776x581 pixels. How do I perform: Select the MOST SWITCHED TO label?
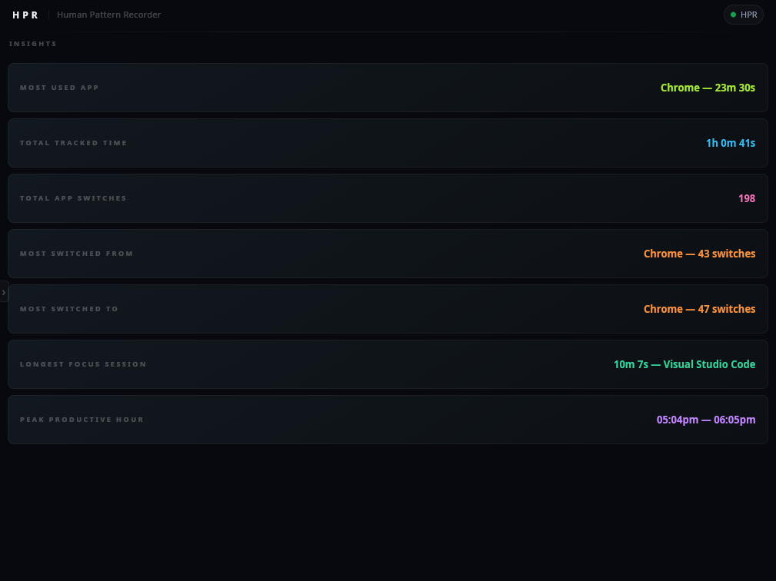tap(69, 309)
